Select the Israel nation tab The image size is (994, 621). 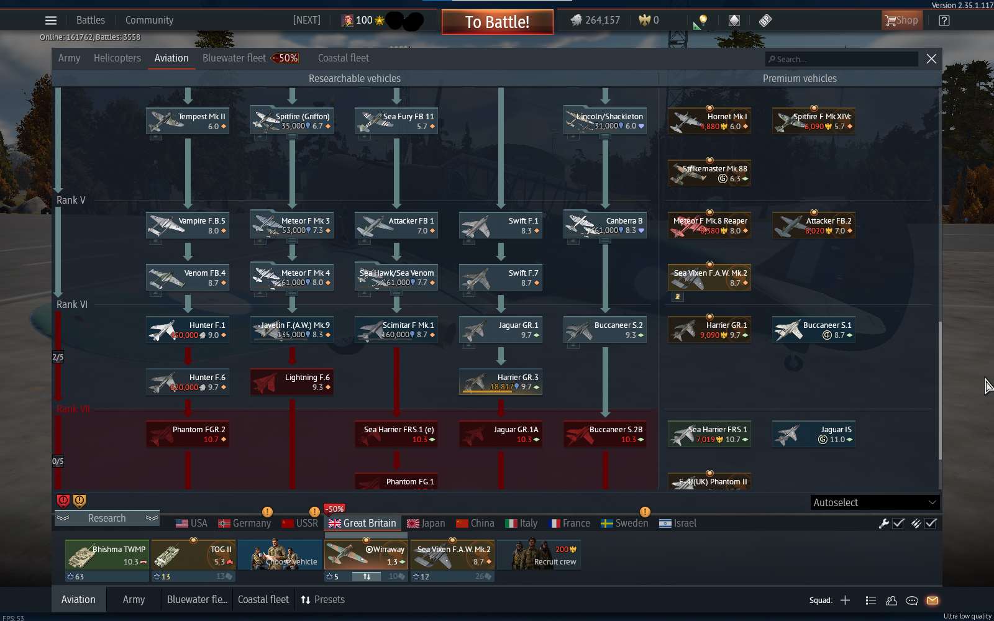click(x=678, y=524)
